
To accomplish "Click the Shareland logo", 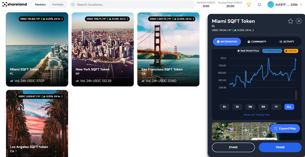I will pyautogui.click(x=15, y=5).
